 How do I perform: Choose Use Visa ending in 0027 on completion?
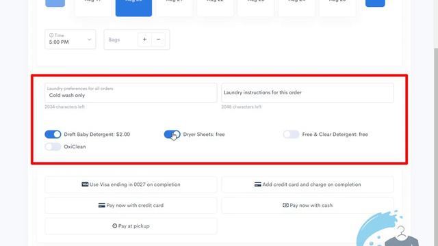tap(131, 184)
